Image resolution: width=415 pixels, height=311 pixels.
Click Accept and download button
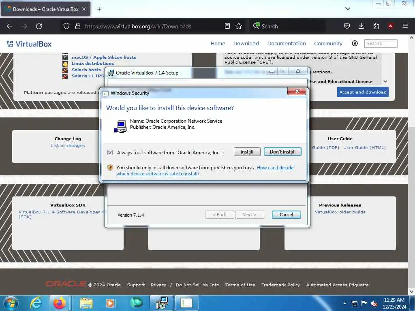pyautogui.click(x=363, y=92)
